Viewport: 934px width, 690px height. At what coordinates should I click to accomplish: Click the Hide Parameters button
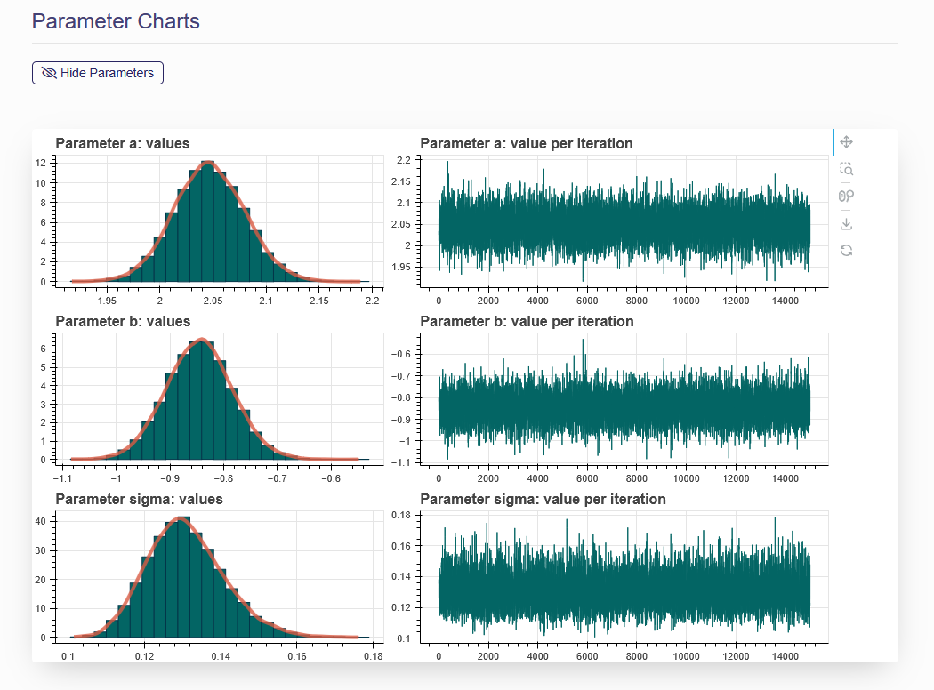[98, 73]
